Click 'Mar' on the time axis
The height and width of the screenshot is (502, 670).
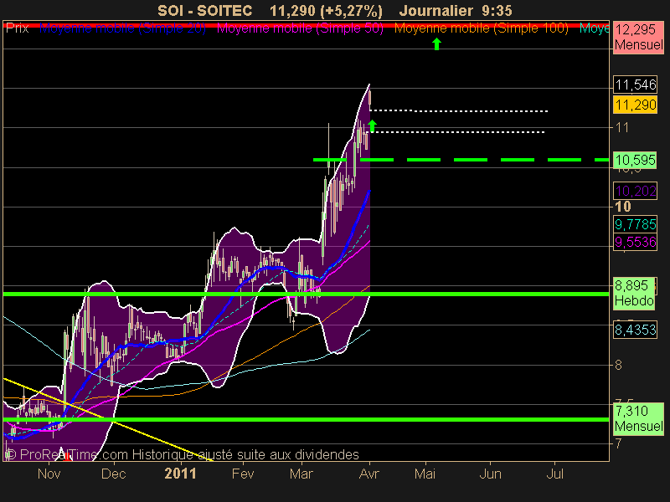[x=301, y=474]
